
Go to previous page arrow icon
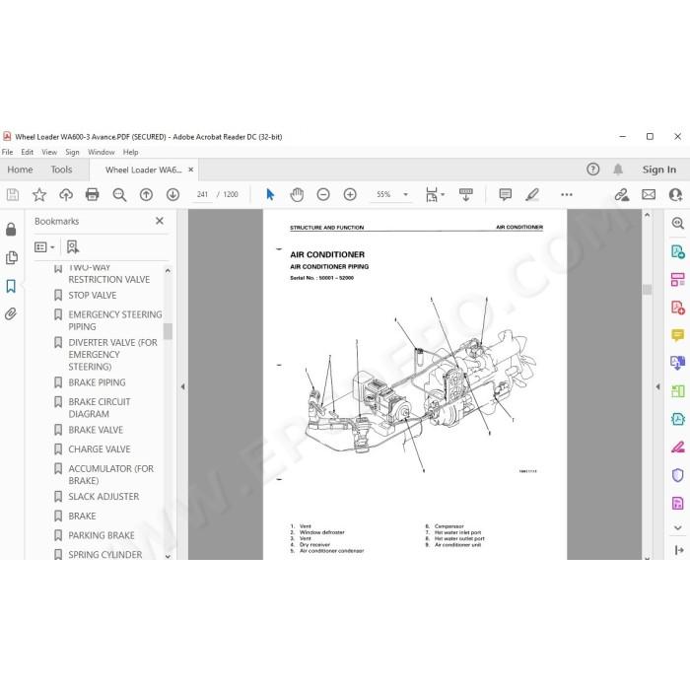pos(146,194)
